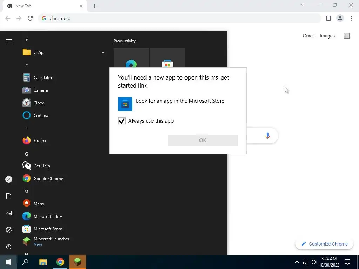359x269 pixels.
Task: Open Chrome three-dot menu
Action: [x=351, y=18]
